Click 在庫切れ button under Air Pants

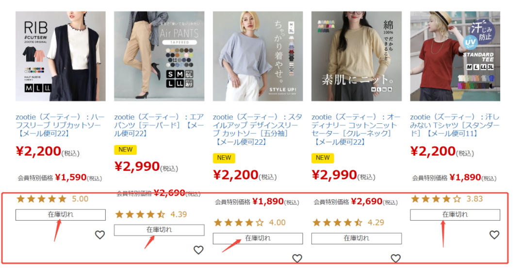(x=159, y=230)
